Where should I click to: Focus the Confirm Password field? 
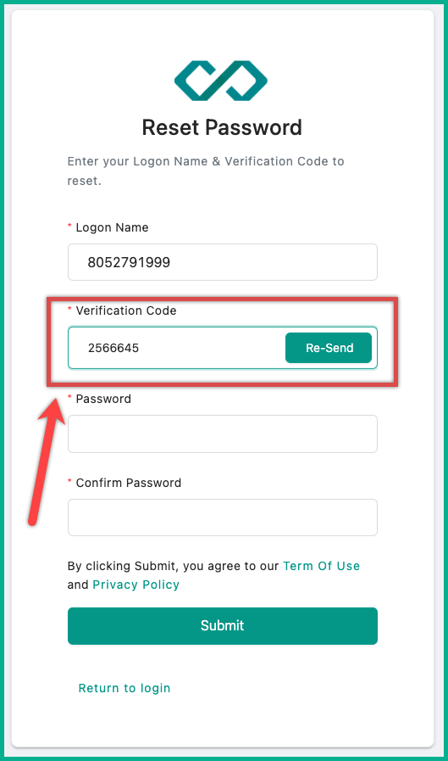222,518
